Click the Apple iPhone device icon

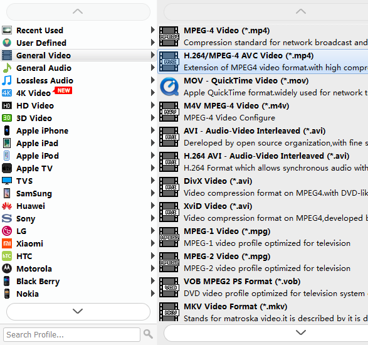click(x=7, y=130)
